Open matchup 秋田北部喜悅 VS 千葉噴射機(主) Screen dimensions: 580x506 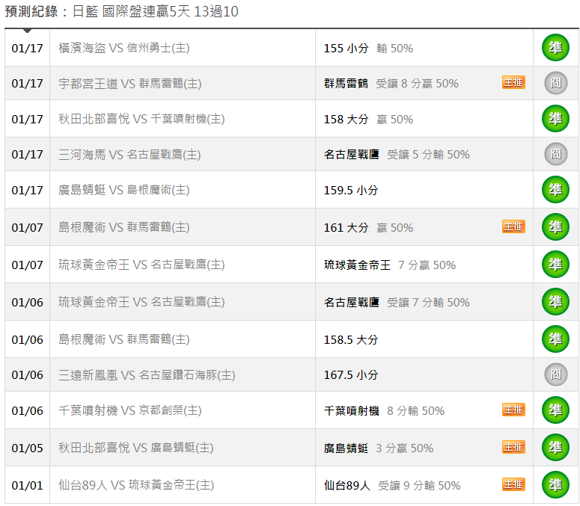[x=141, y=119]
